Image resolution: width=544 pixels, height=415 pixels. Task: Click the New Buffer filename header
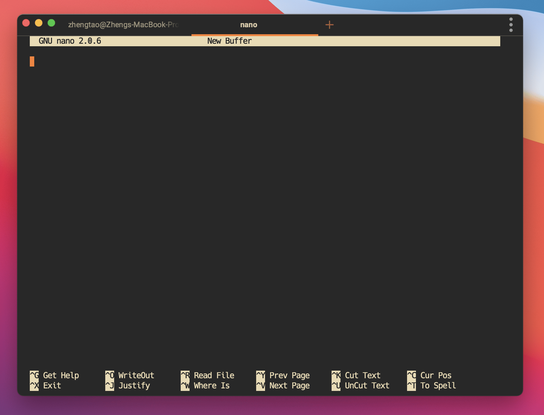[229, 41]
